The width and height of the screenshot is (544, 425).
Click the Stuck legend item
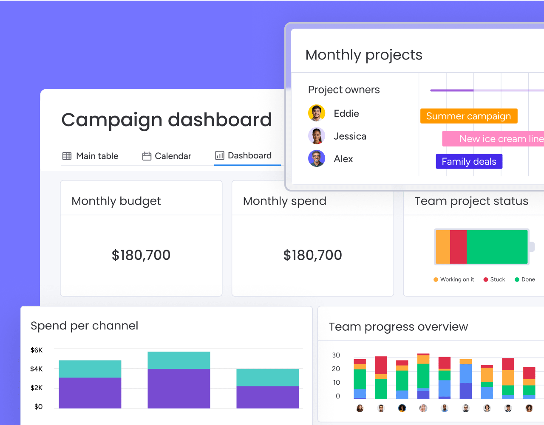point(494,279)
